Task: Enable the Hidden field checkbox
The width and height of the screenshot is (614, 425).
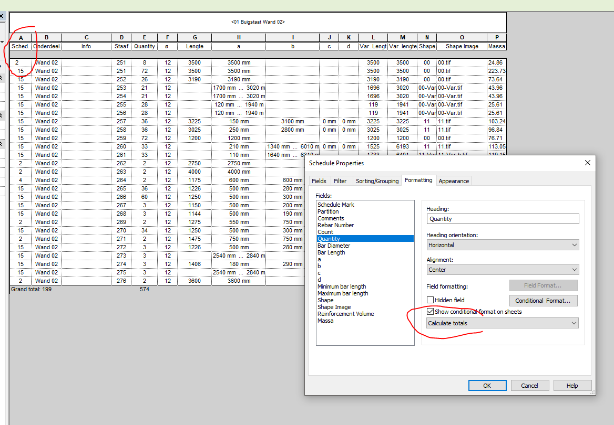Action: point(430,300)
